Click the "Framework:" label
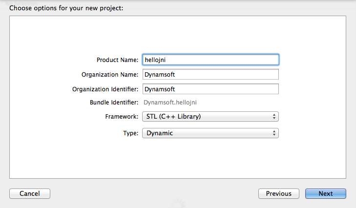The image size is (356, 208). click(x=122, y=117)
